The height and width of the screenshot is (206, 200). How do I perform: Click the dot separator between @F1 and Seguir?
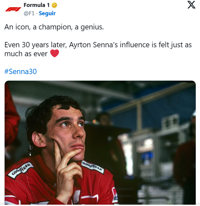tap(37, 14)
